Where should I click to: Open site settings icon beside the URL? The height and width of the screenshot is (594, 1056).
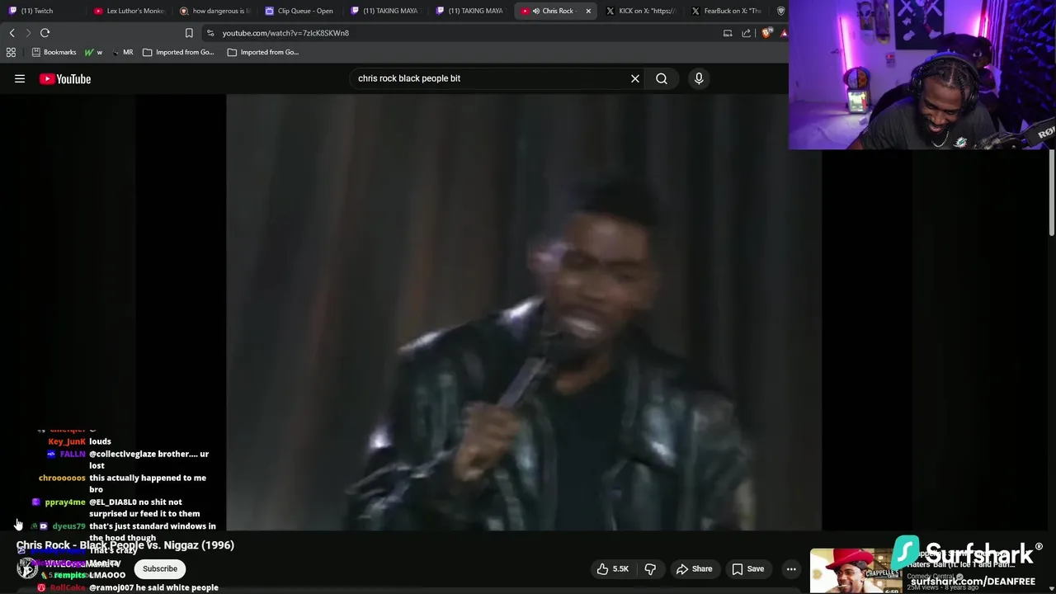[x=210, y=33]
